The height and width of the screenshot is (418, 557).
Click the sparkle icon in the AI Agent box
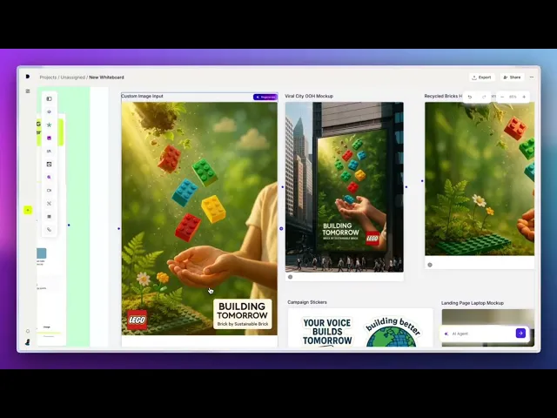pyautogui.click(x=446, y=334)
